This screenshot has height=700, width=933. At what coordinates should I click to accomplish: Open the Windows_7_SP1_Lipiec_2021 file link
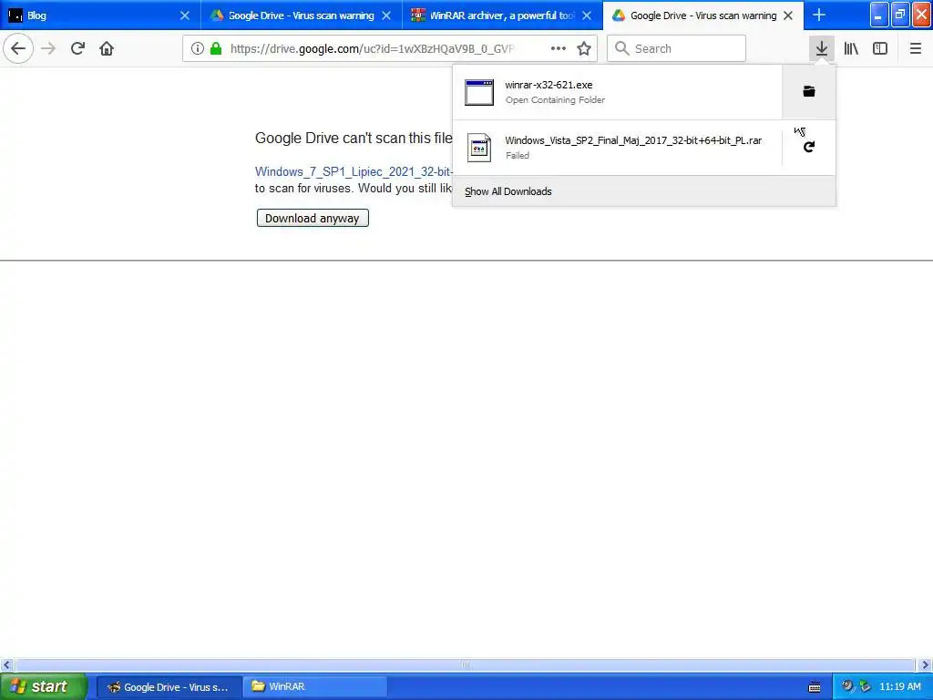point(354,171)
